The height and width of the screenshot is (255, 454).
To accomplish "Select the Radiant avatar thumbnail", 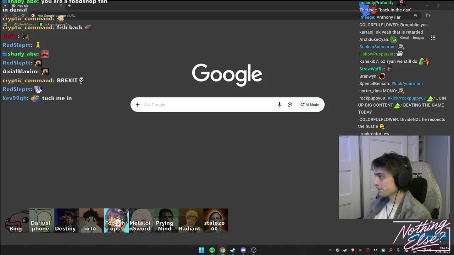I will pos(190,220).
